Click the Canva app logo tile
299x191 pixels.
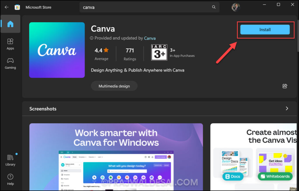point(57,50)
